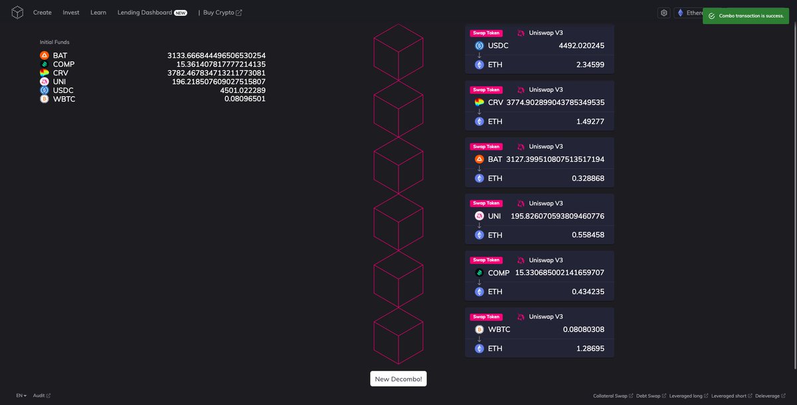The width and height of the screenshot is (797, 405).
Task: Click the WBTC token icon in the swap card
Action: tap(480, 329)
